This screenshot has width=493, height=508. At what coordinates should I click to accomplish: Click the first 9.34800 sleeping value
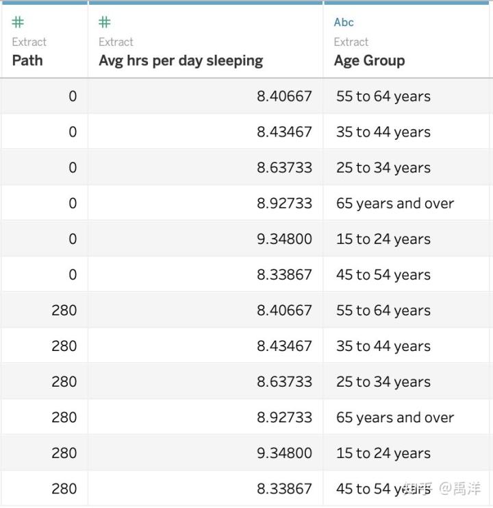284,239
